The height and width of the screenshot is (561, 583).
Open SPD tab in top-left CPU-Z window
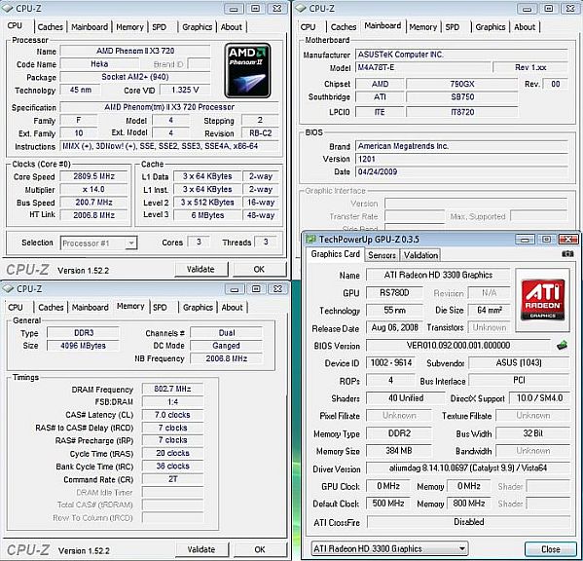click(160, 27)
